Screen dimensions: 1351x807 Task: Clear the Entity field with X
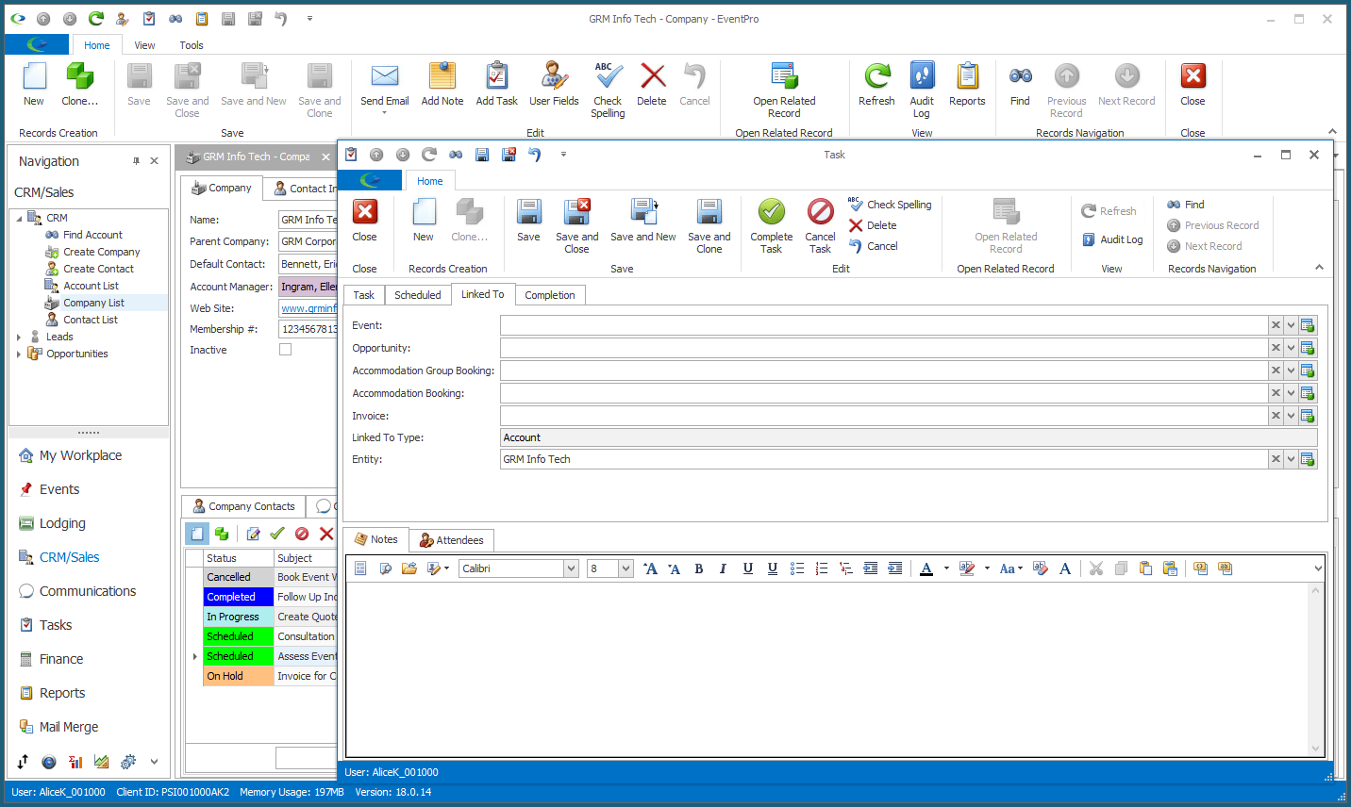[1276, 459]
